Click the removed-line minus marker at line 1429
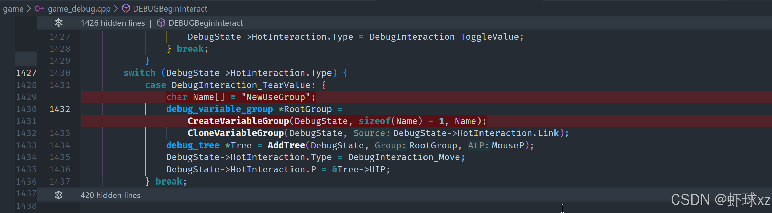This screenshot has height=213, width=772. pos(74,97)
